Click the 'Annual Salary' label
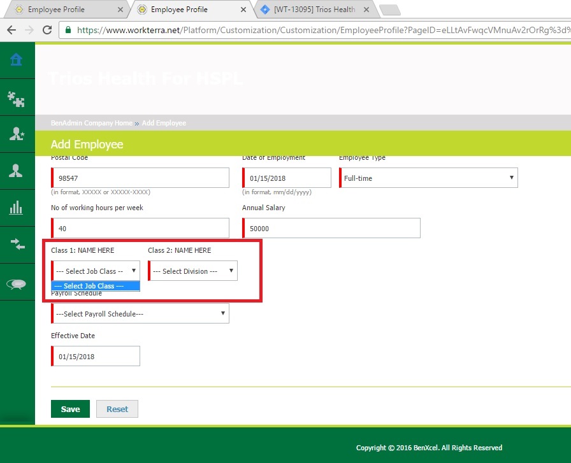Screen dimensions: 571x463 pos(264,208)
